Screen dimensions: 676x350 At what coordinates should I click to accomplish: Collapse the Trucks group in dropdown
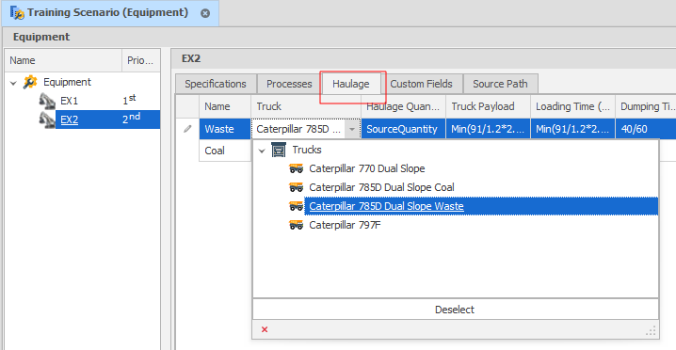pyautogui.click(x=262, y=151)
